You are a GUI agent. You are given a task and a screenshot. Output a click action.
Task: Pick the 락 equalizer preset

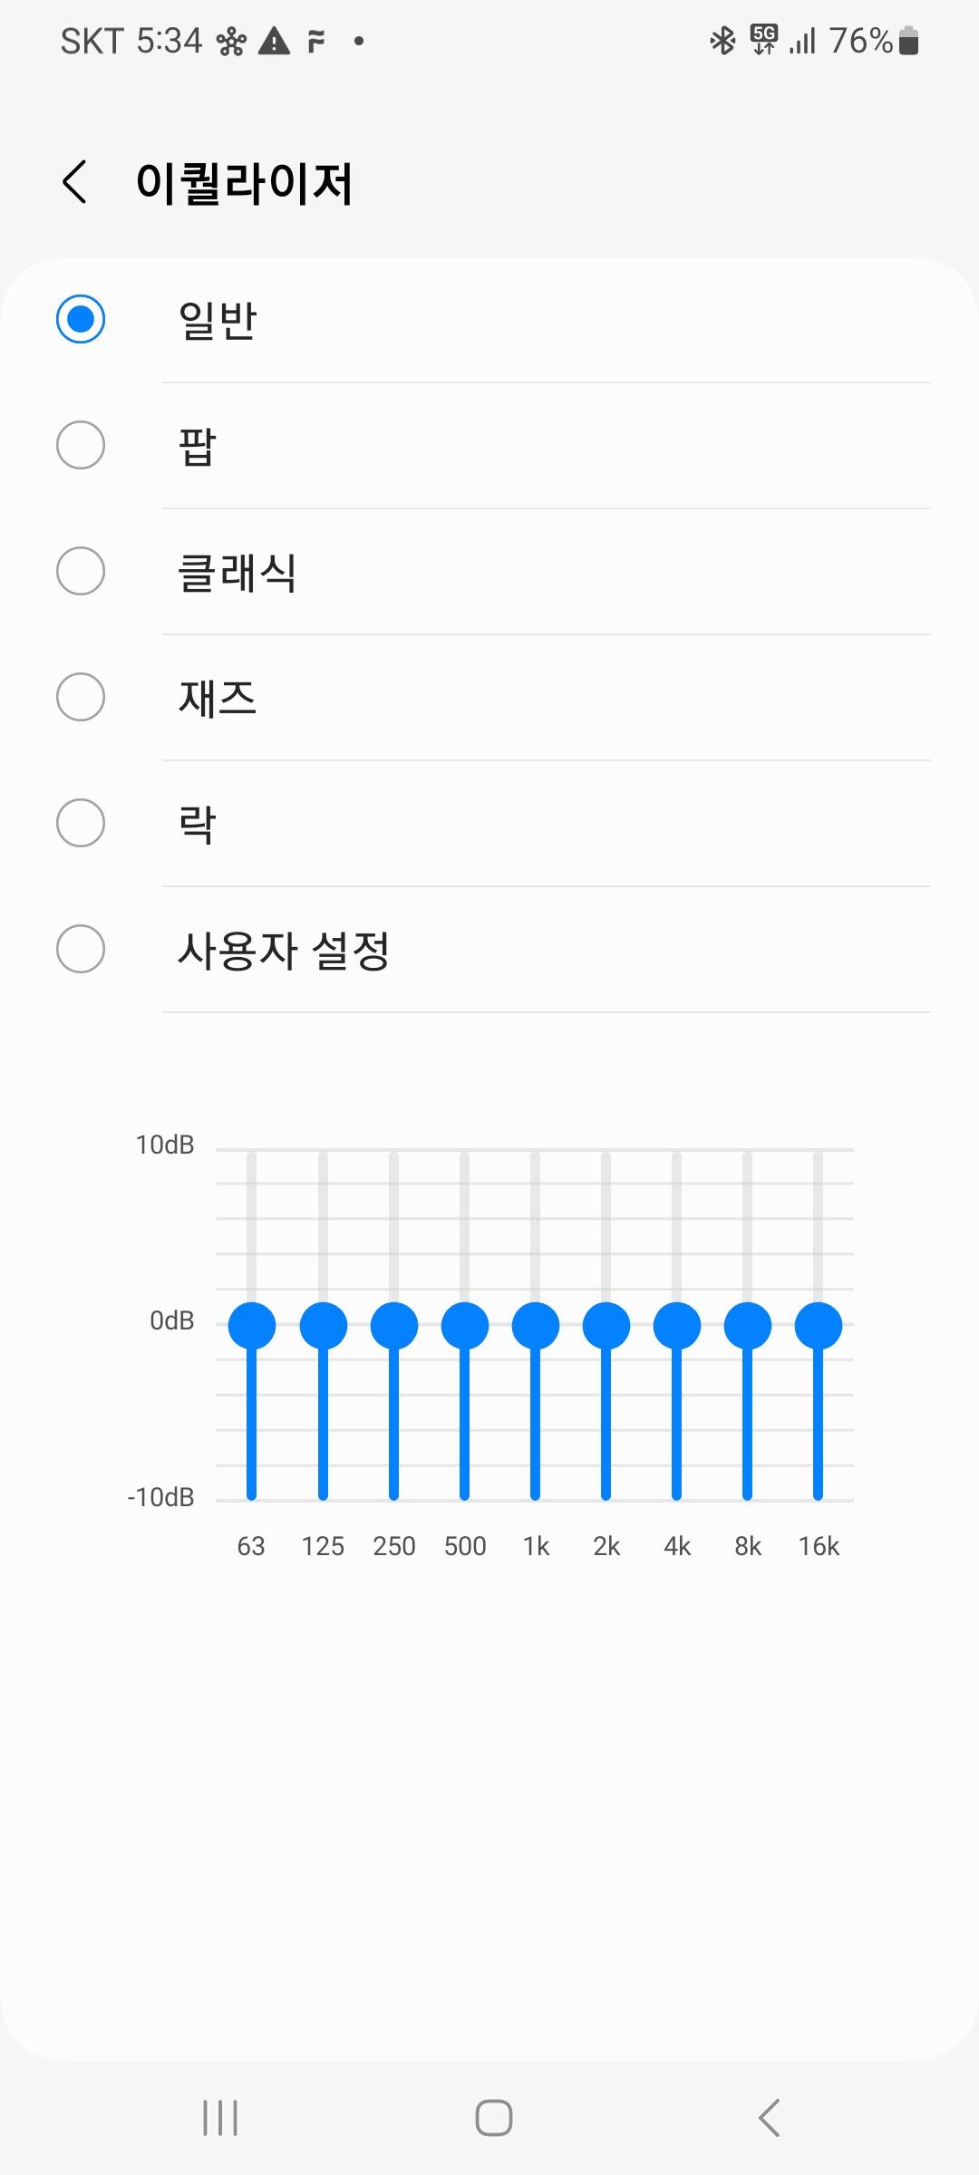point(81,823)
